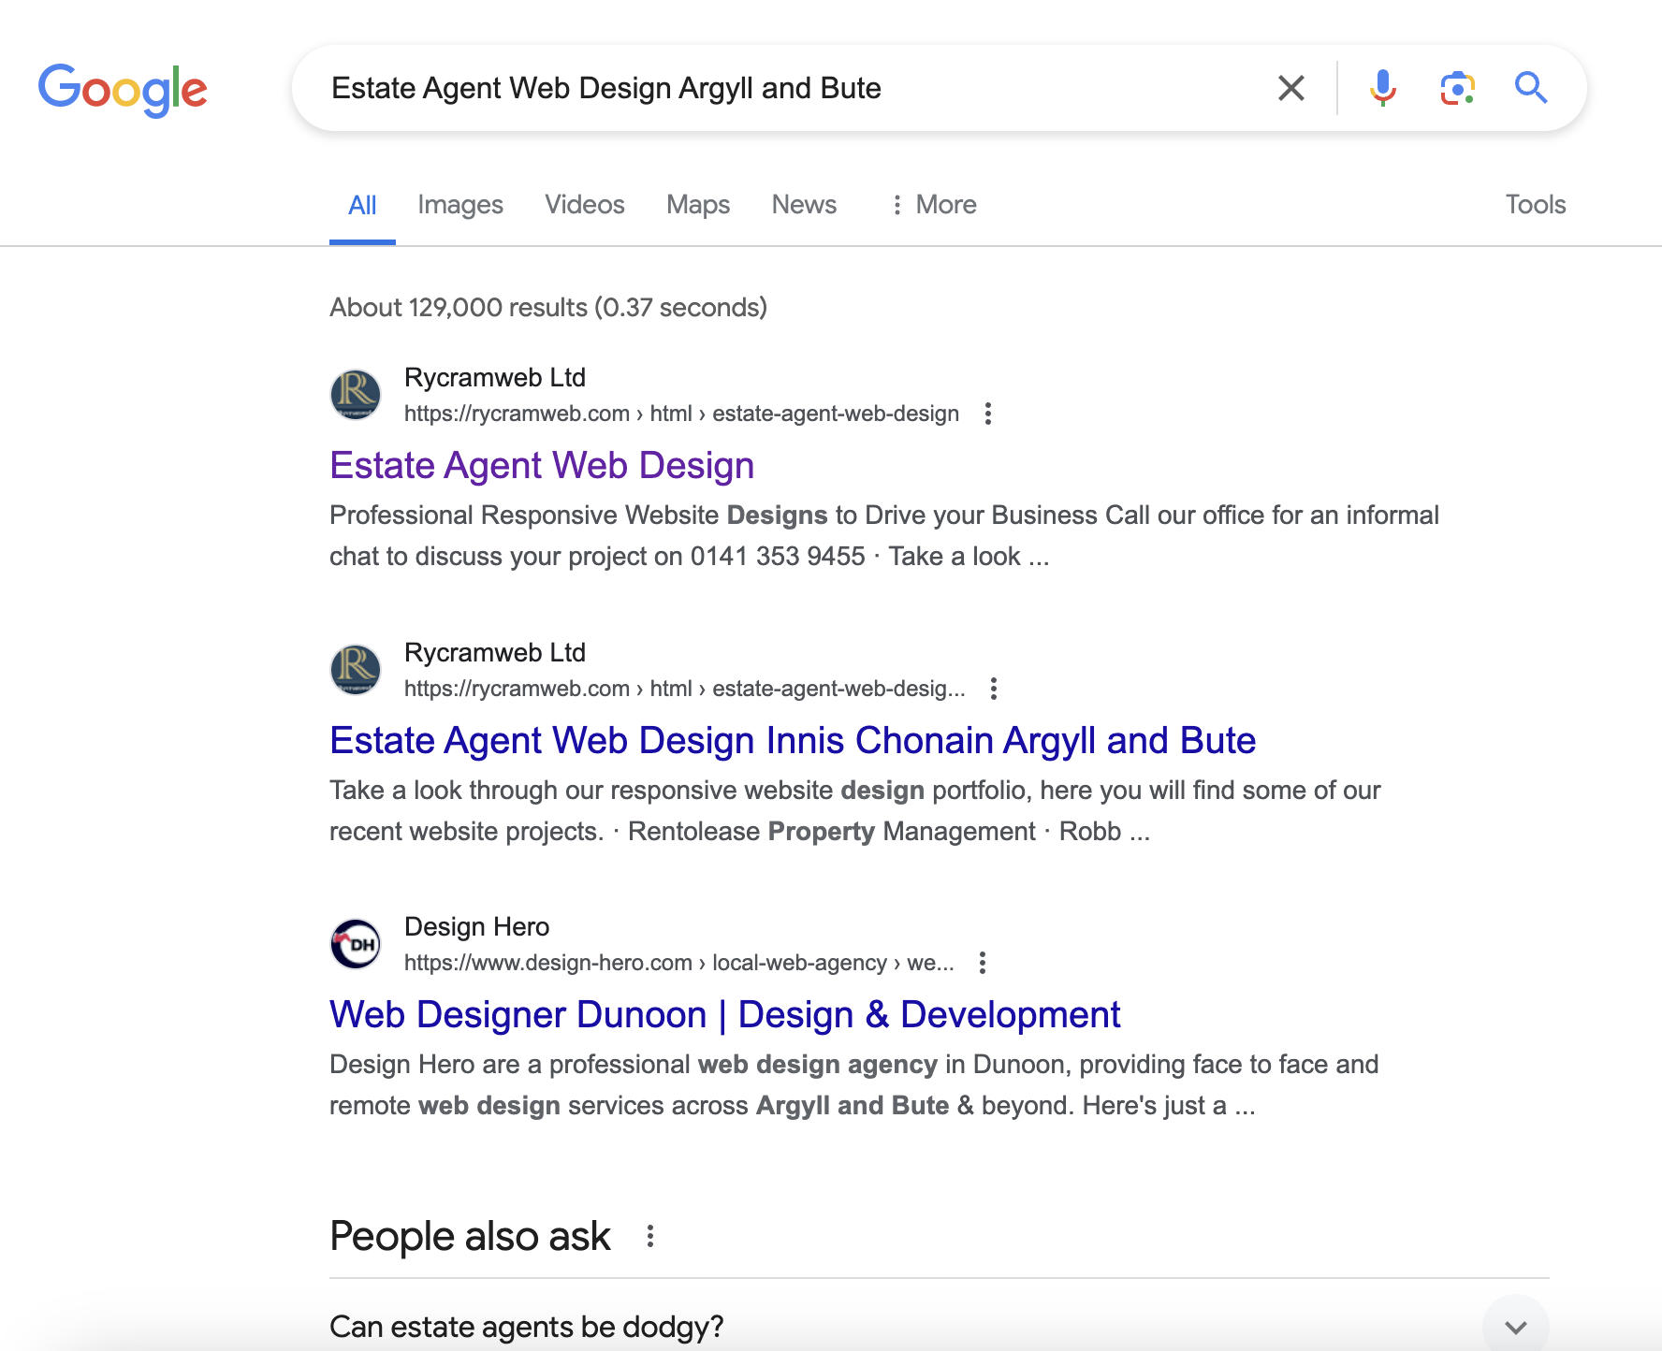The height and width of the screenshot is (1351, 1662).
Task: Open options menu for second Rycramweb result
Action: click(x=994, y=689)
